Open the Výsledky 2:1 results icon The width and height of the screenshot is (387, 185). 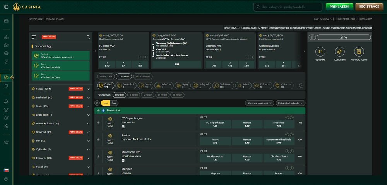click(320, 52)
